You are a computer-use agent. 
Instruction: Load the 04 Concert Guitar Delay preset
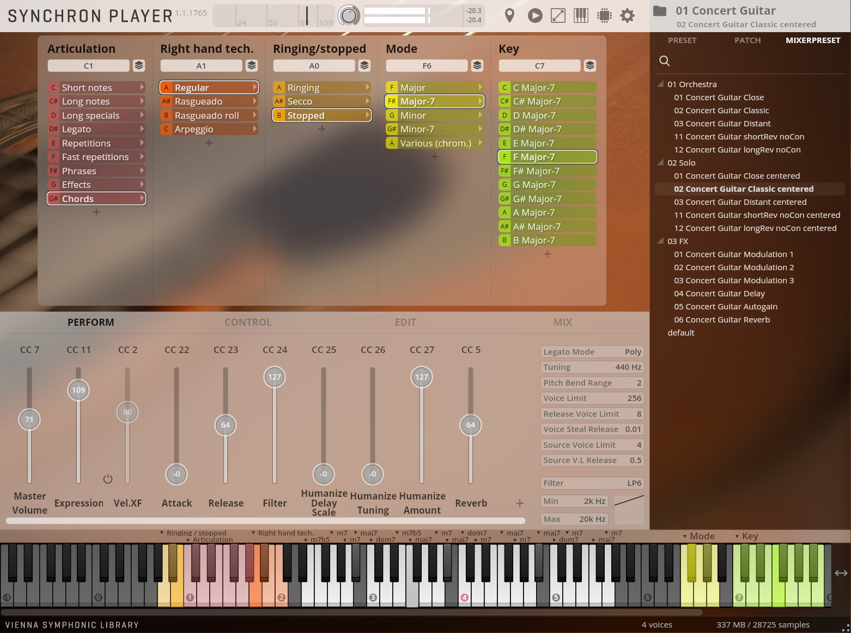719,293
